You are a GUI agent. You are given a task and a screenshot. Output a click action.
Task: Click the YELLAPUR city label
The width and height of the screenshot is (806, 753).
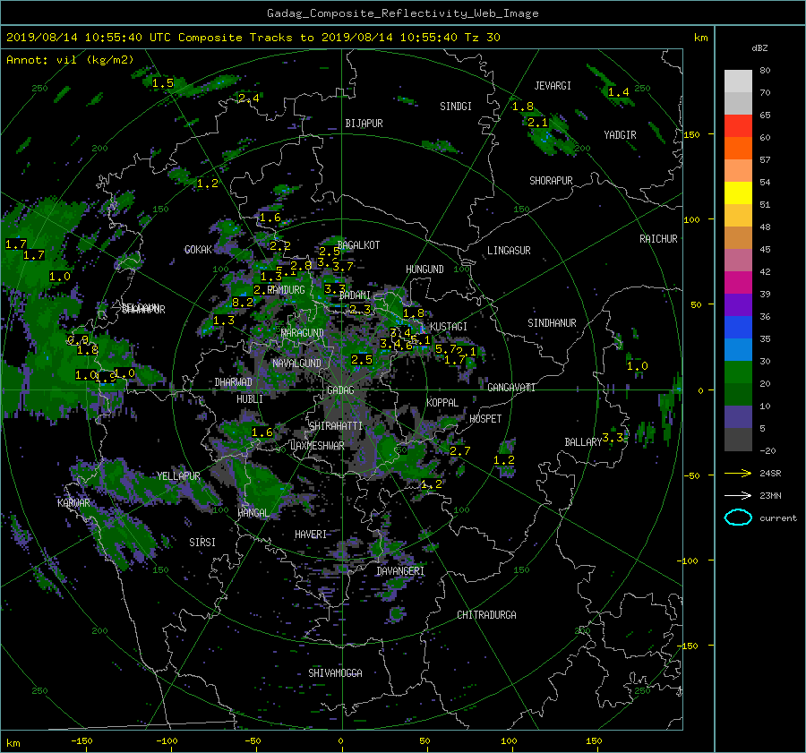point(178,476)
